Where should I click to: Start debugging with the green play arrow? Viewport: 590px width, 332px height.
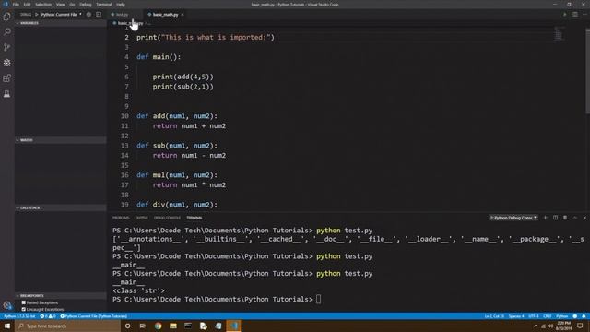pyautogui.click(x=37, y=15)
